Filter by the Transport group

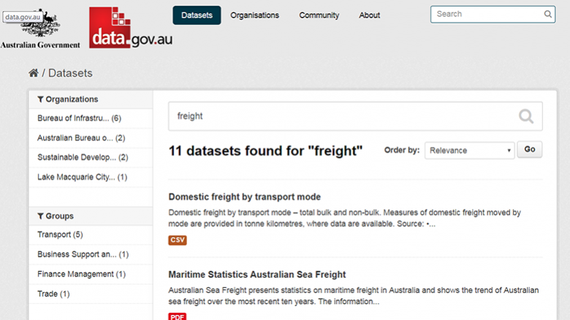tap(60, 235)
